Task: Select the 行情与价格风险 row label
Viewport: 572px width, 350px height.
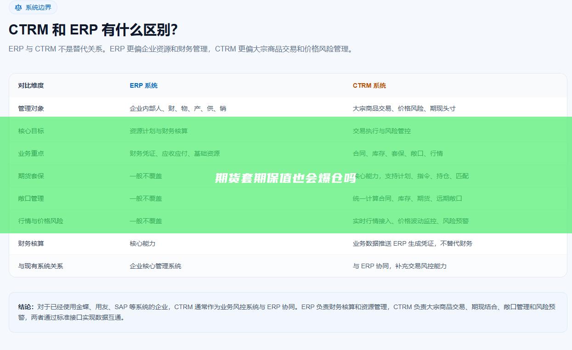Action: [x=41, y=221]
